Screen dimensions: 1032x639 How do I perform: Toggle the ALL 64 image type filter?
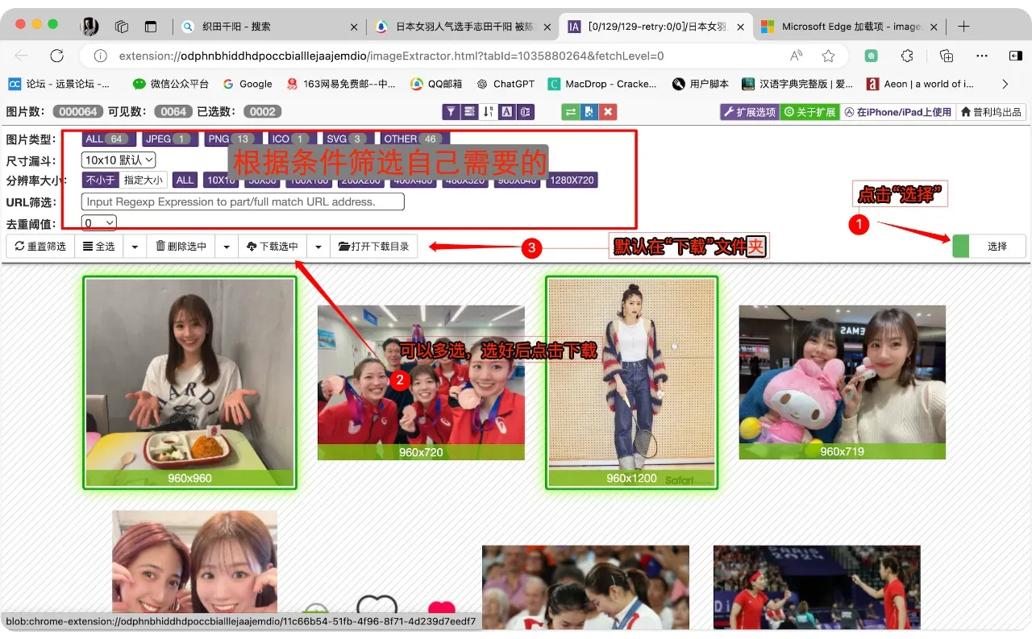pyautogui.click(x=107, y=139)
